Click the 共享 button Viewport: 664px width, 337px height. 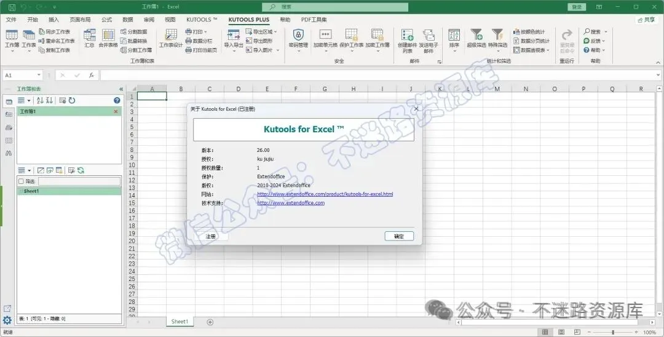pyautogui.click(x=646, y=20)
